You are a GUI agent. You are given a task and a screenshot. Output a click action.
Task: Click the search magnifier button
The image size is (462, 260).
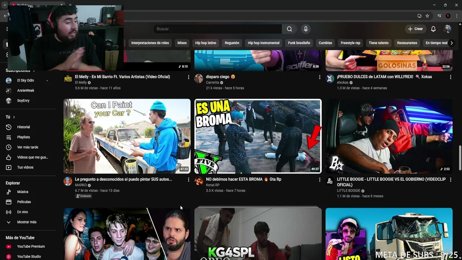click(289, 29)
